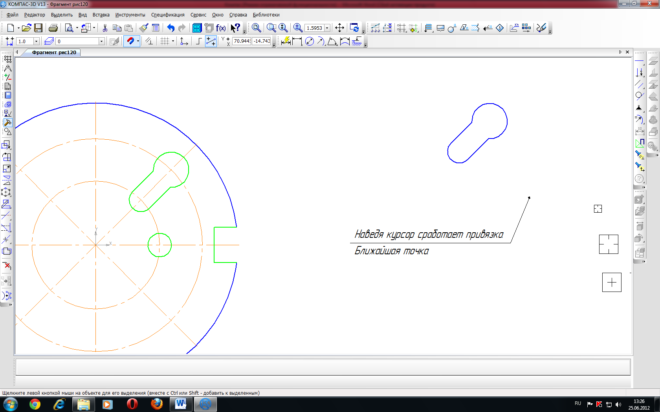Cut selection with the scissors icon
This screenshot has height=412, width=660.
[x=105, y=28]
